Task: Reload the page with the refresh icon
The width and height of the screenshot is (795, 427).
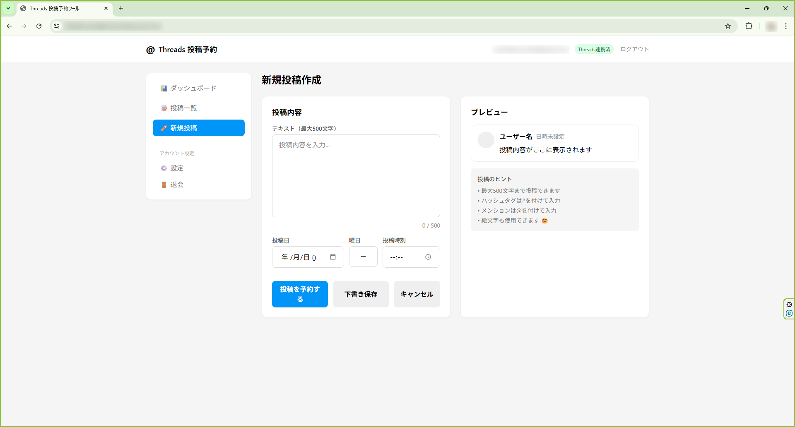Action: click(39, 26)
